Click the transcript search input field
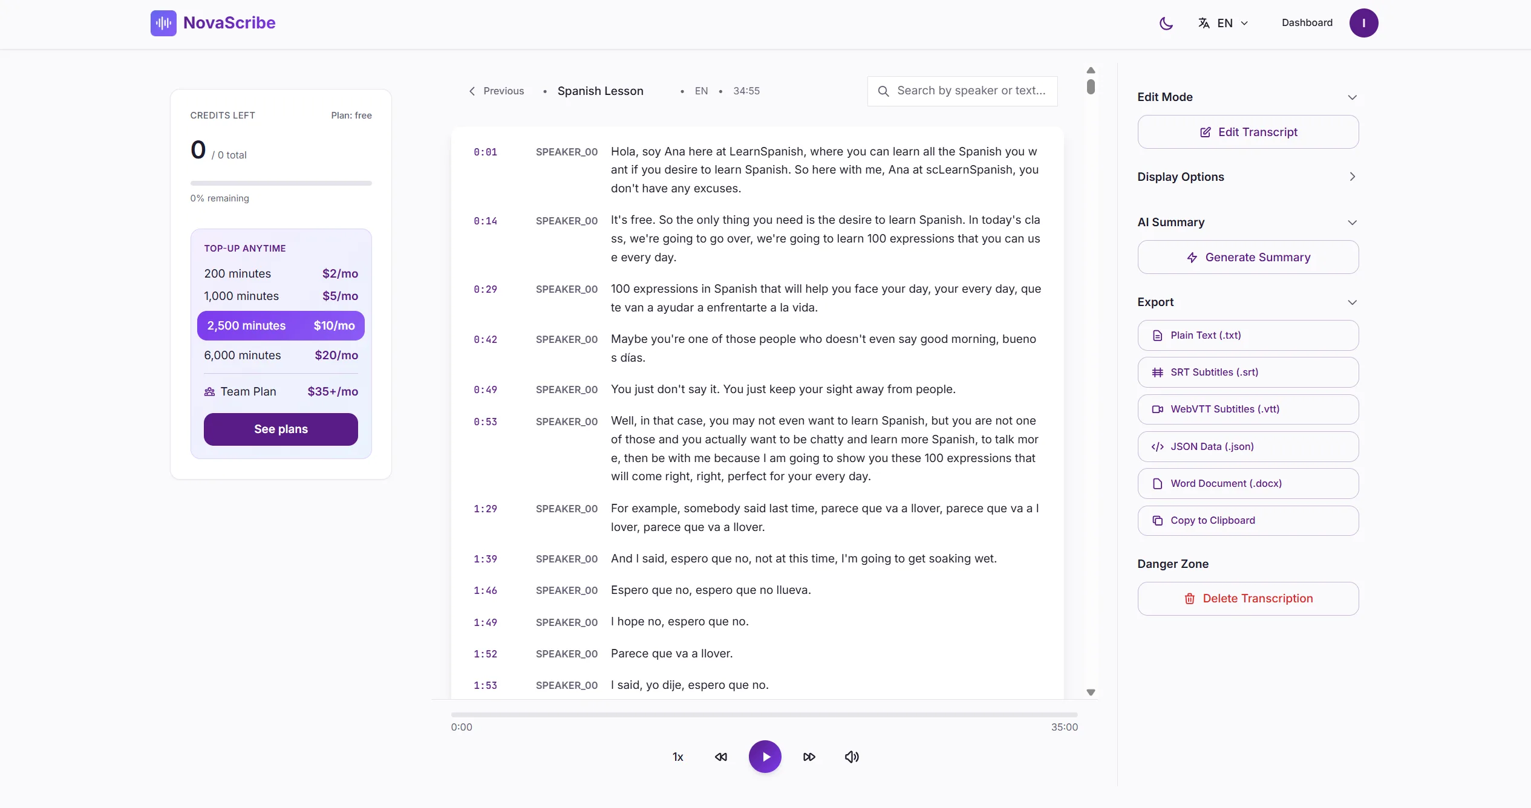 tap(962, 91)
